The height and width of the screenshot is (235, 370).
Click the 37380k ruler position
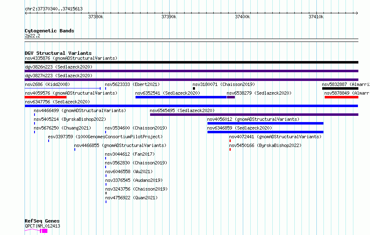96,17
